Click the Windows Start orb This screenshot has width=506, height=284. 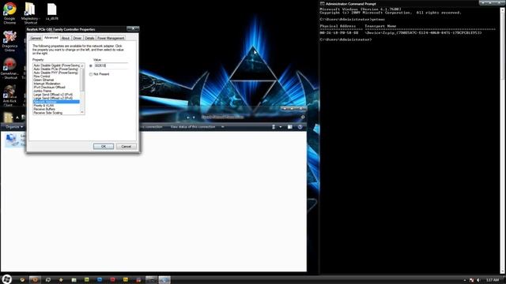(x=7, y=279)
